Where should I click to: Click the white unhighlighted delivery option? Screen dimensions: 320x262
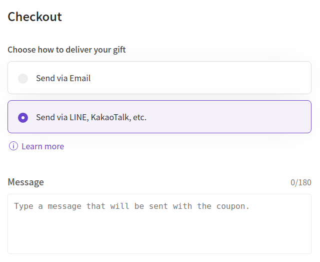click(159, 78)
